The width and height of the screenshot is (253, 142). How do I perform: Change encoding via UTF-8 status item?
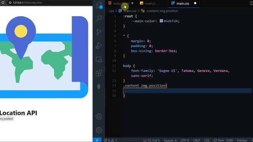click(x=185, y=140)
